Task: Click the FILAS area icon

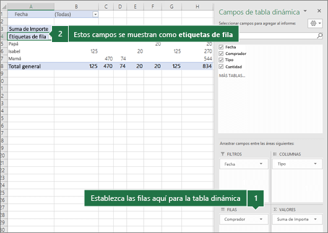Action: [x=223, y=210]
